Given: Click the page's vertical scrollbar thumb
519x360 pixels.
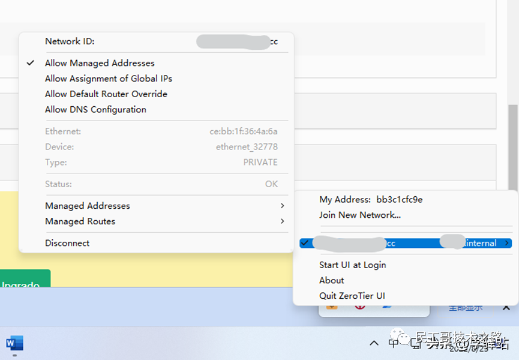Looking at the screenshot, I should (x=513, y=147).
